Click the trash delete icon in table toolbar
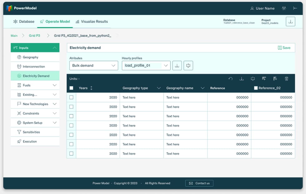Screen dimensions: 306x194 click(287, 79)
